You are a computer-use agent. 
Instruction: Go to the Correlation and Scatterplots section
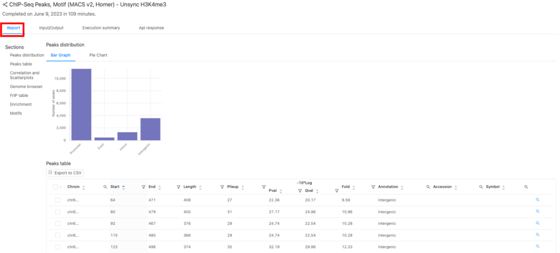[x=25, y=75]
